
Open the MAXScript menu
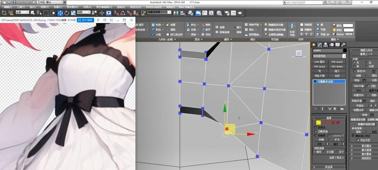[153, 7]
